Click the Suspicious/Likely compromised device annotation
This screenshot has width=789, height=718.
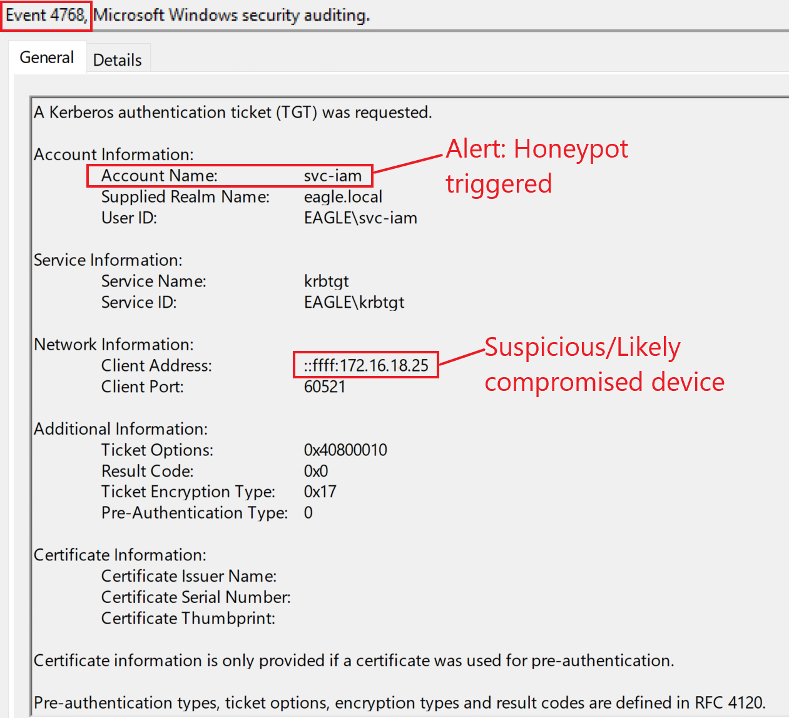click(x=604, y=364)
